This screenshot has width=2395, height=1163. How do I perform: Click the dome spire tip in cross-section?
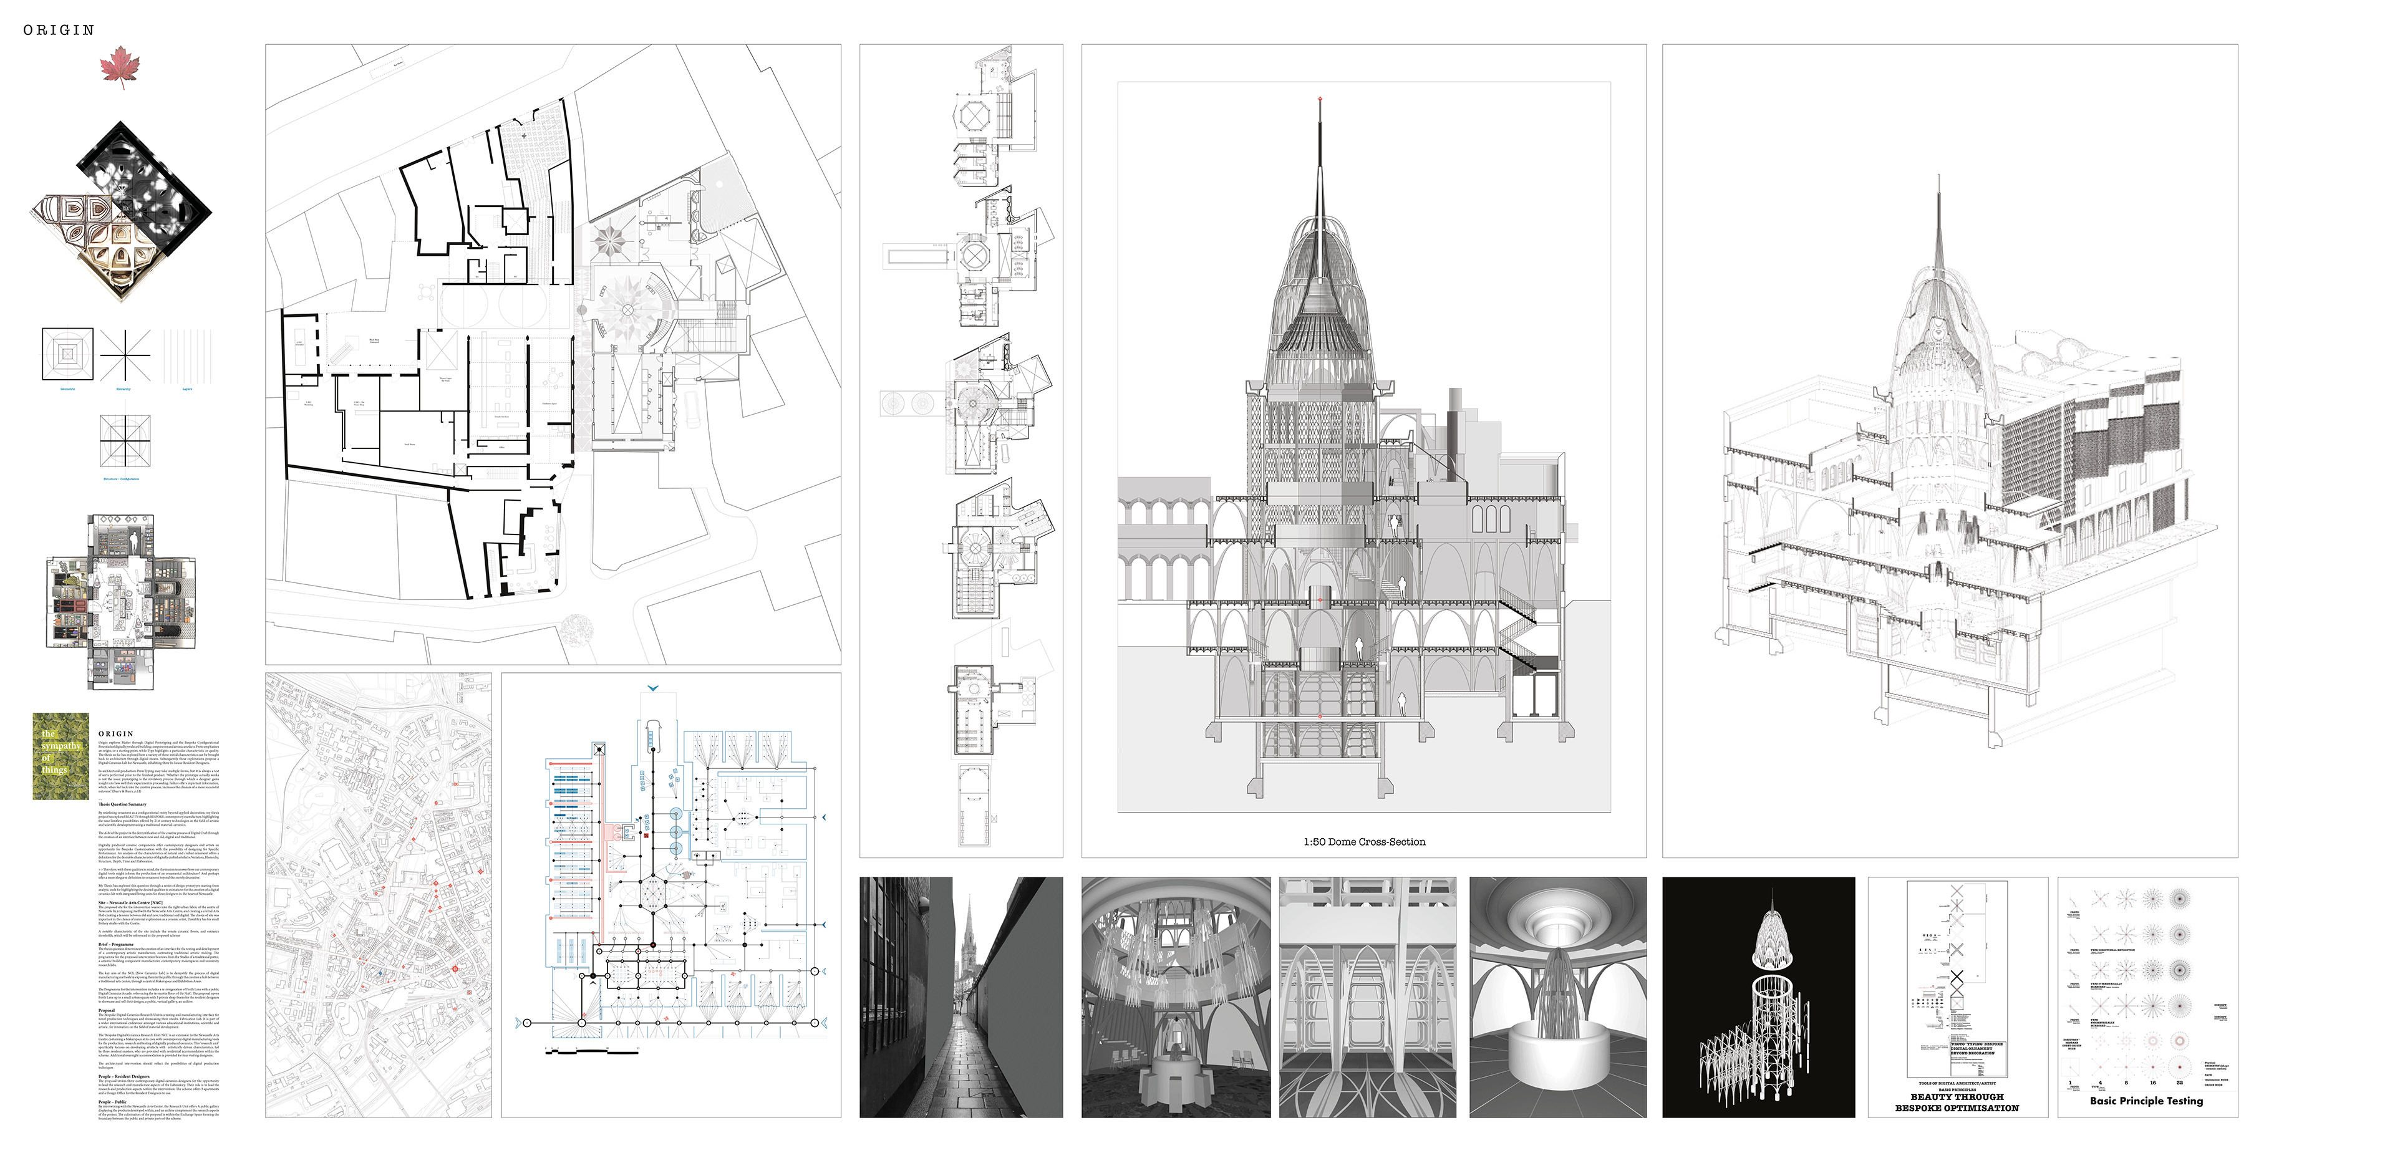tap(1319, 100)
